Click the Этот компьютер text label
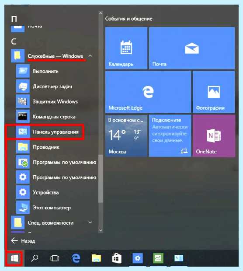The width and height of the screenshot is (243, 271). [52, 208]
